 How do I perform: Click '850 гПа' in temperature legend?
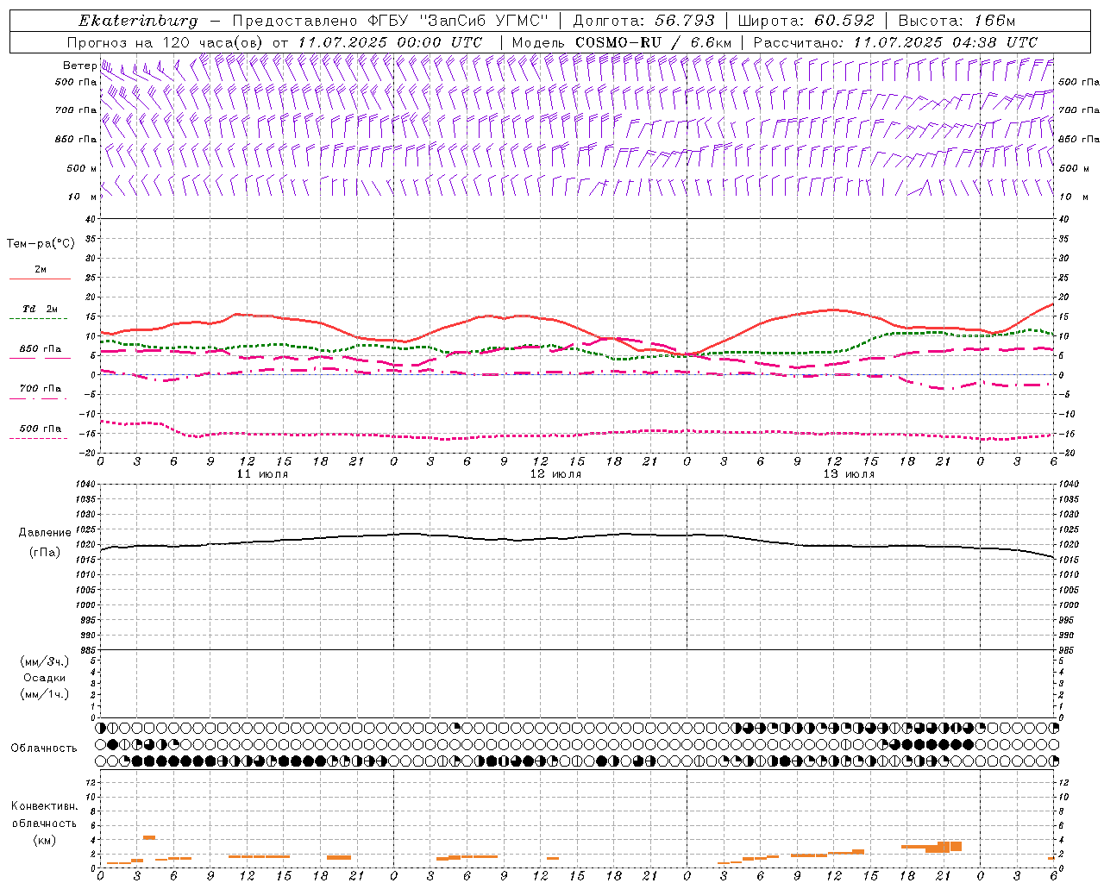pyautogui.click(x=41, y=348)
